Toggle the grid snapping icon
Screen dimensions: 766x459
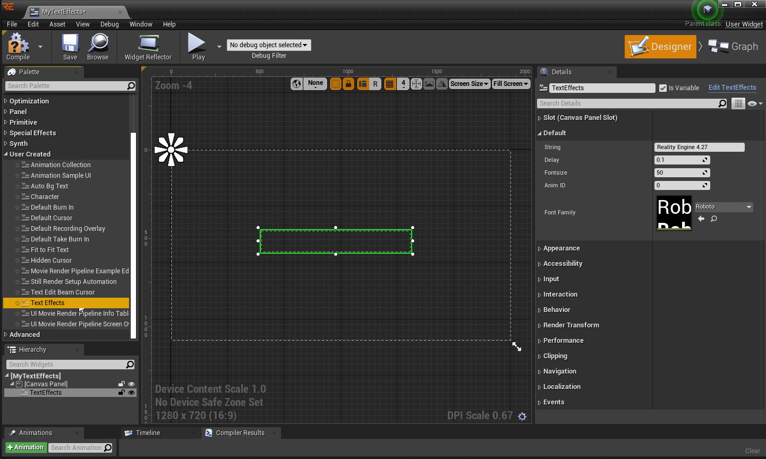(389, 84)
